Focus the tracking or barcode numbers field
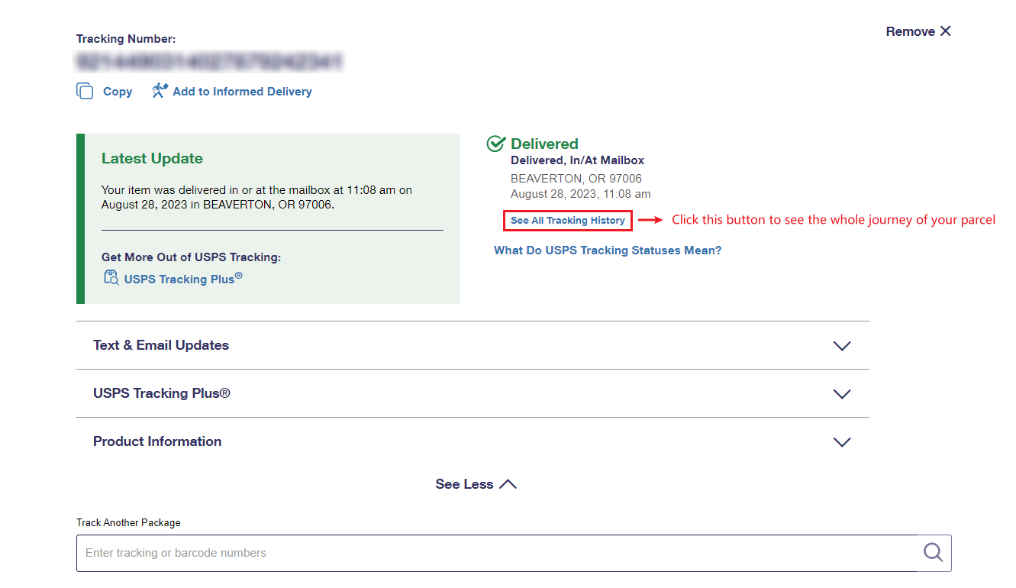Screen dimensions: 1016x588 click(496, 553)
